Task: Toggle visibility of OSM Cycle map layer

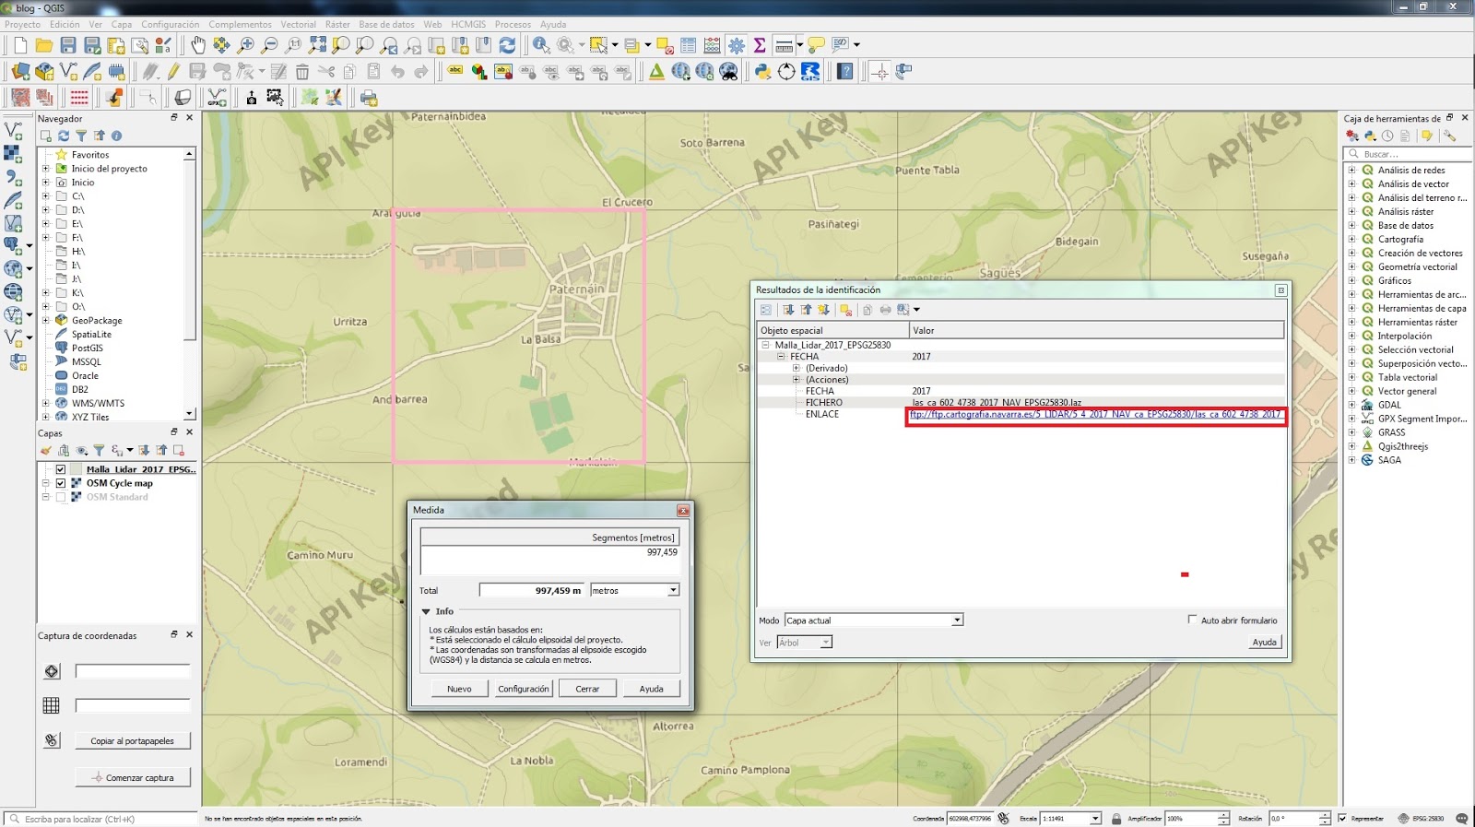Action: point(61,483)
